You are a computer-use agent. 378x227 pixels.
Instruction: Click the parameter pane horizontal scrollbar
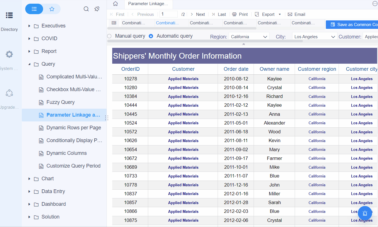coord(205,41)
